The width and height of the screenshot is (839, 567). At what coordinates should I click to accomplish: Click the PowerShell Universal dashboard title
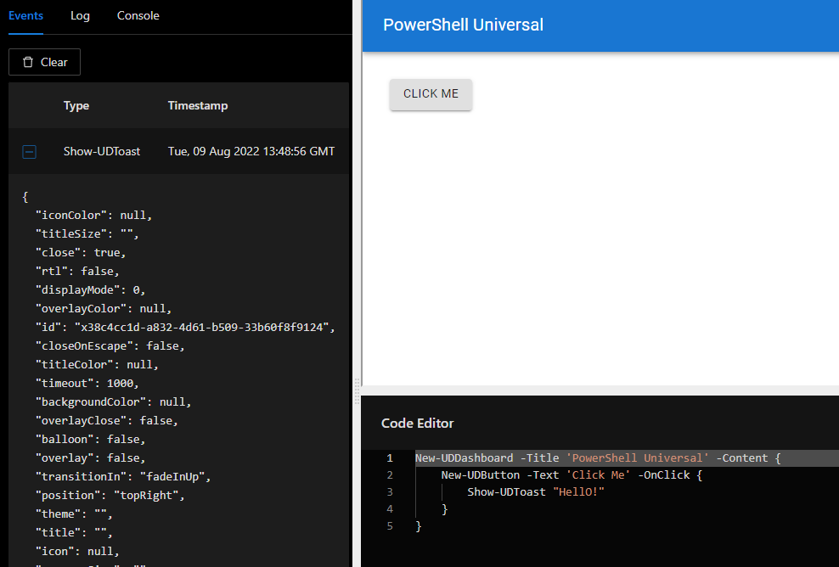[x=463, y=25]
